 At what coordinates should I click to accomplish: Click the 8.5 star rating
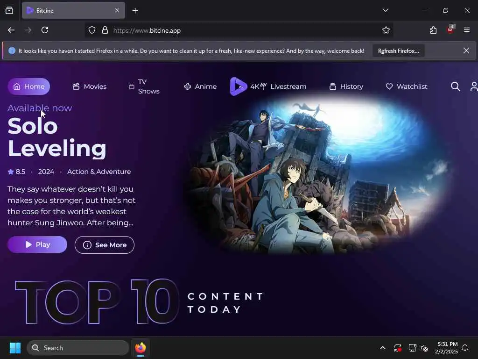(16, 172)
